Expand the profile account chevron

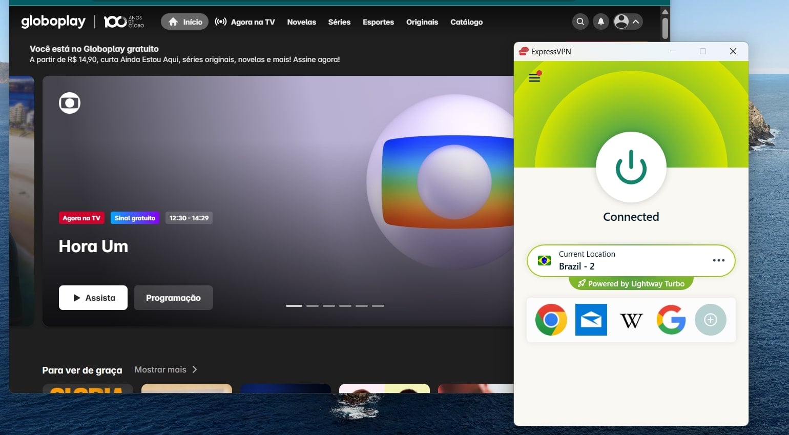[635, 22]
